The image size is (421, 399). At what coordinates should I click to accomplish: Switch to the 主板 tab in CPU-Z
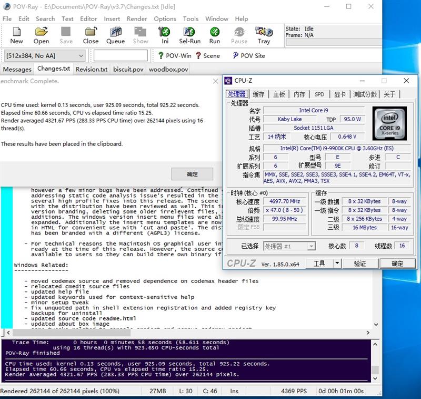coord(279,94)
